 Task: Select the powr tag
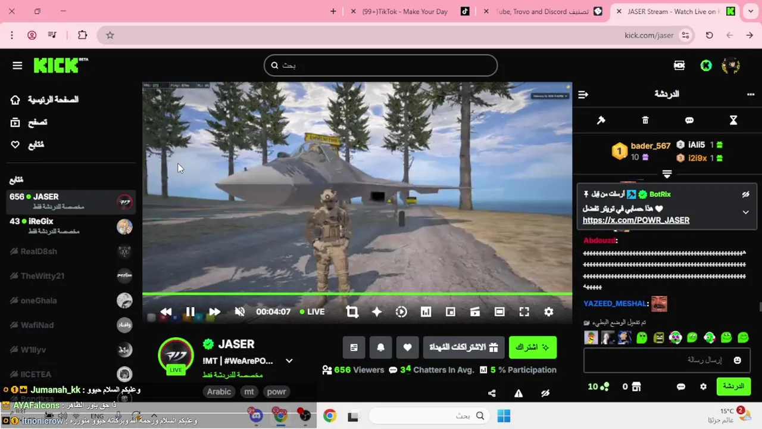click(276, 391)
